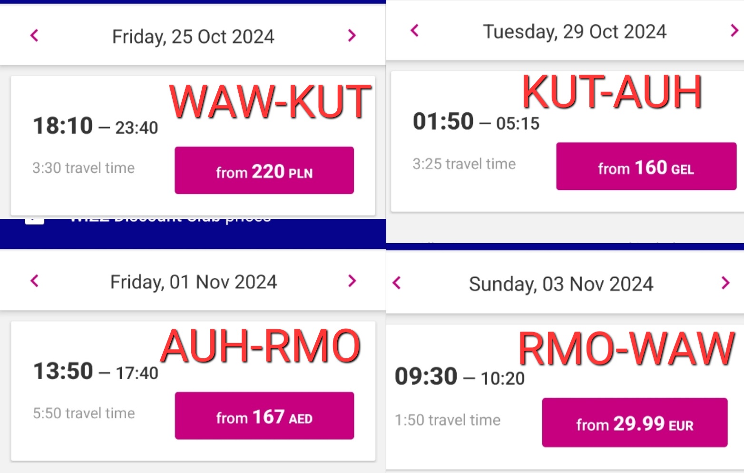
Task: Select the from 160 GEL fare
Action: pos(646,166)
